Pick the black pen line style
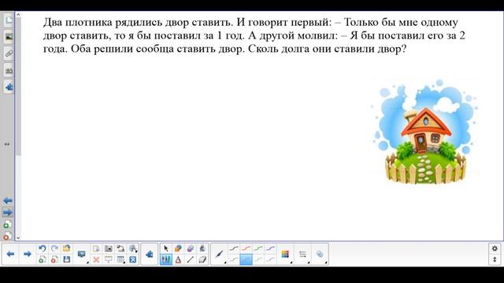504x283 pixels. [x=234, y=248]
